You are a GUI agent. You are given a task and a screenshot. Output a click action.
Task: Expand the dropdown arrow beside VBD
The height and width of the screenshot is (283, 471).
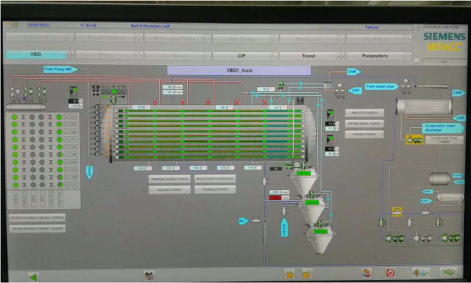click(70, 54)
